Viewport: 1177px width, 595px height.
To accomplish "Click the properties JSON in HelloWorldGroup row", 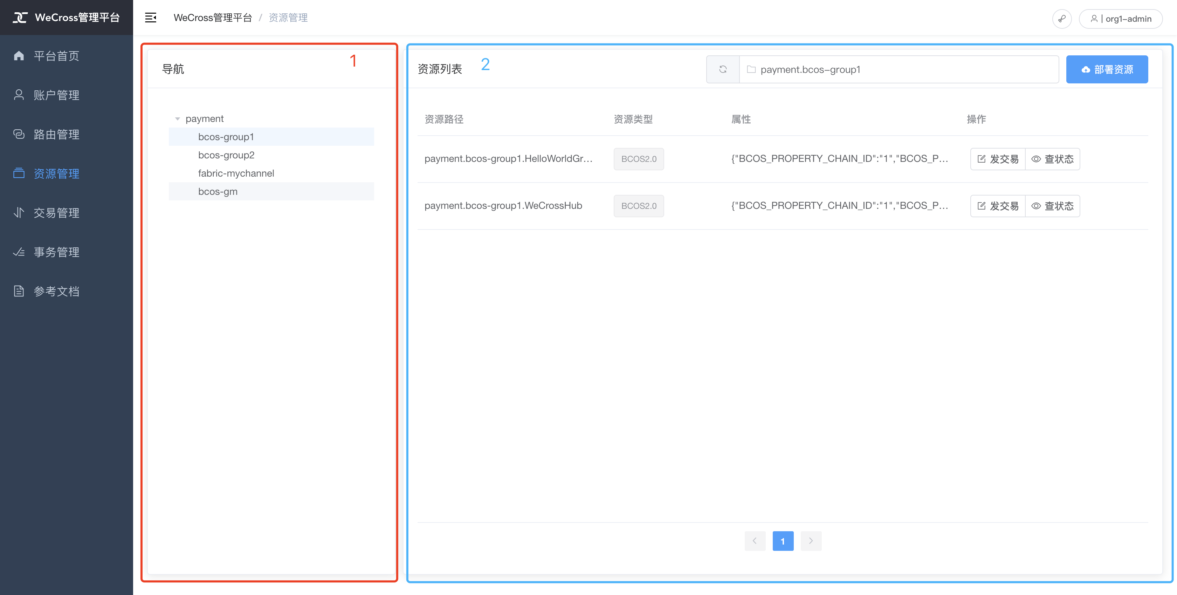I will point(839,159).
